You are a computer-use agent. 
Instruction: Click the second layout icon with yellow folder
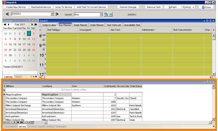tap(111, 14)
